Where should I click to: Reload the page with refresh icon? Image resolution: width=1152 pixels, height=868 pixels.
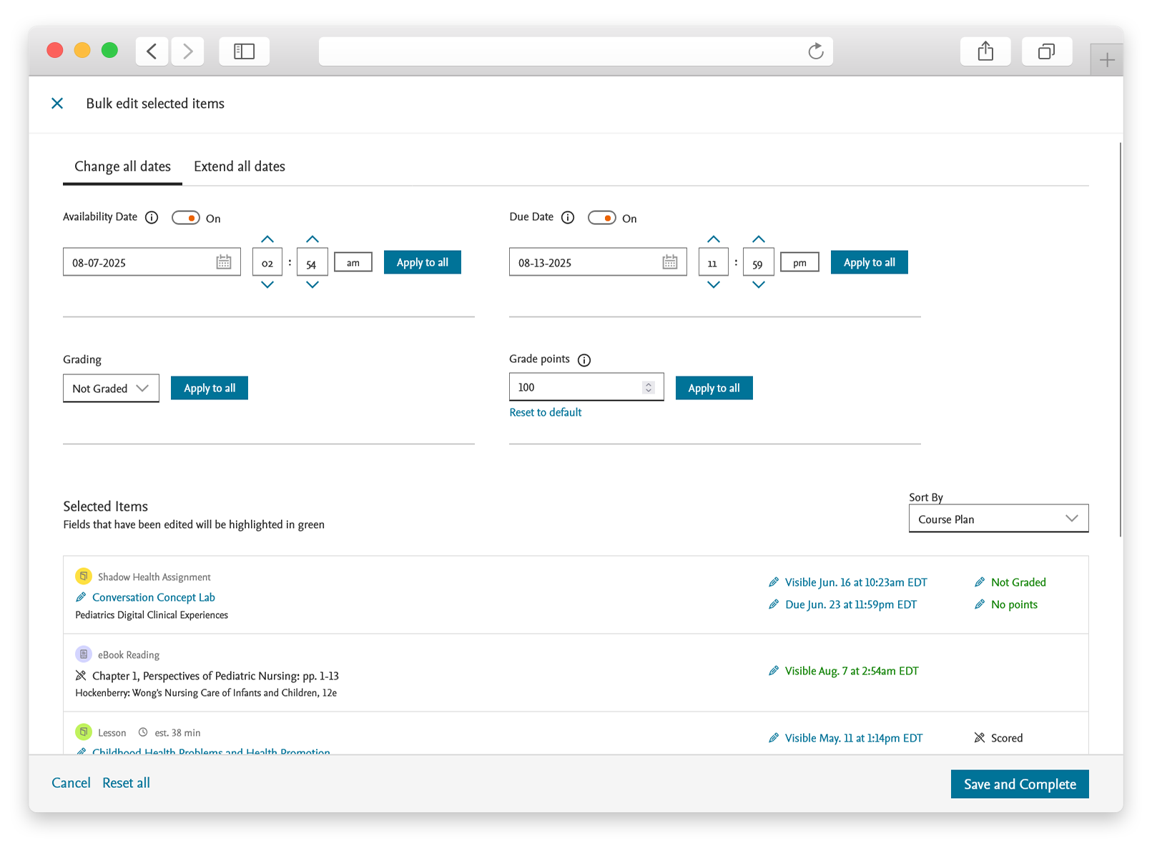815,51
